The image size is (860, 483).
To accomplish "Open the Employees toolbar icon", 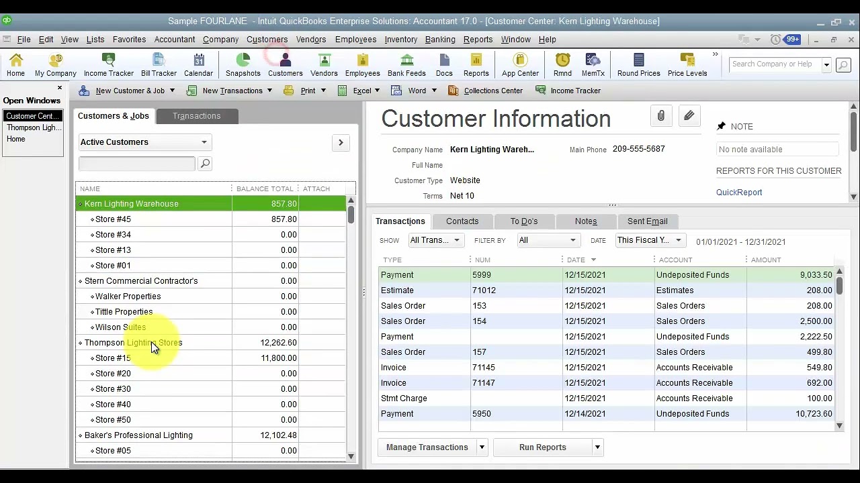I will point(363,65).
